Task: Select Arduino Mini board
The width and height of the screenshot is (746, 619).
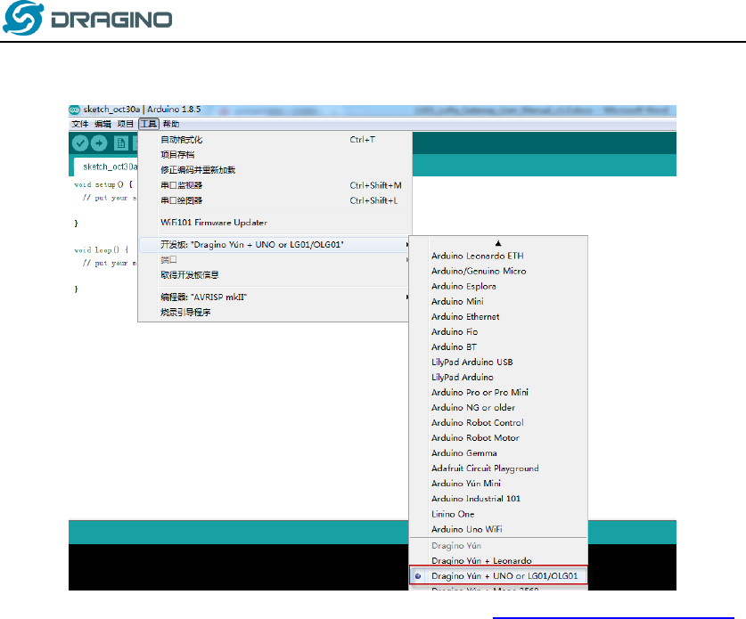Action: (x=498, y=301)
